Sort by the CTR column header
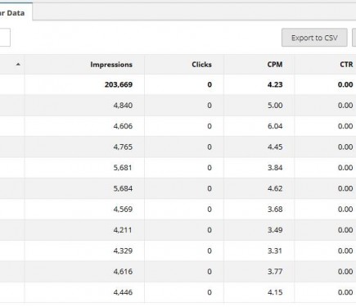Screen dimensions: 356x307 (346, 65)
